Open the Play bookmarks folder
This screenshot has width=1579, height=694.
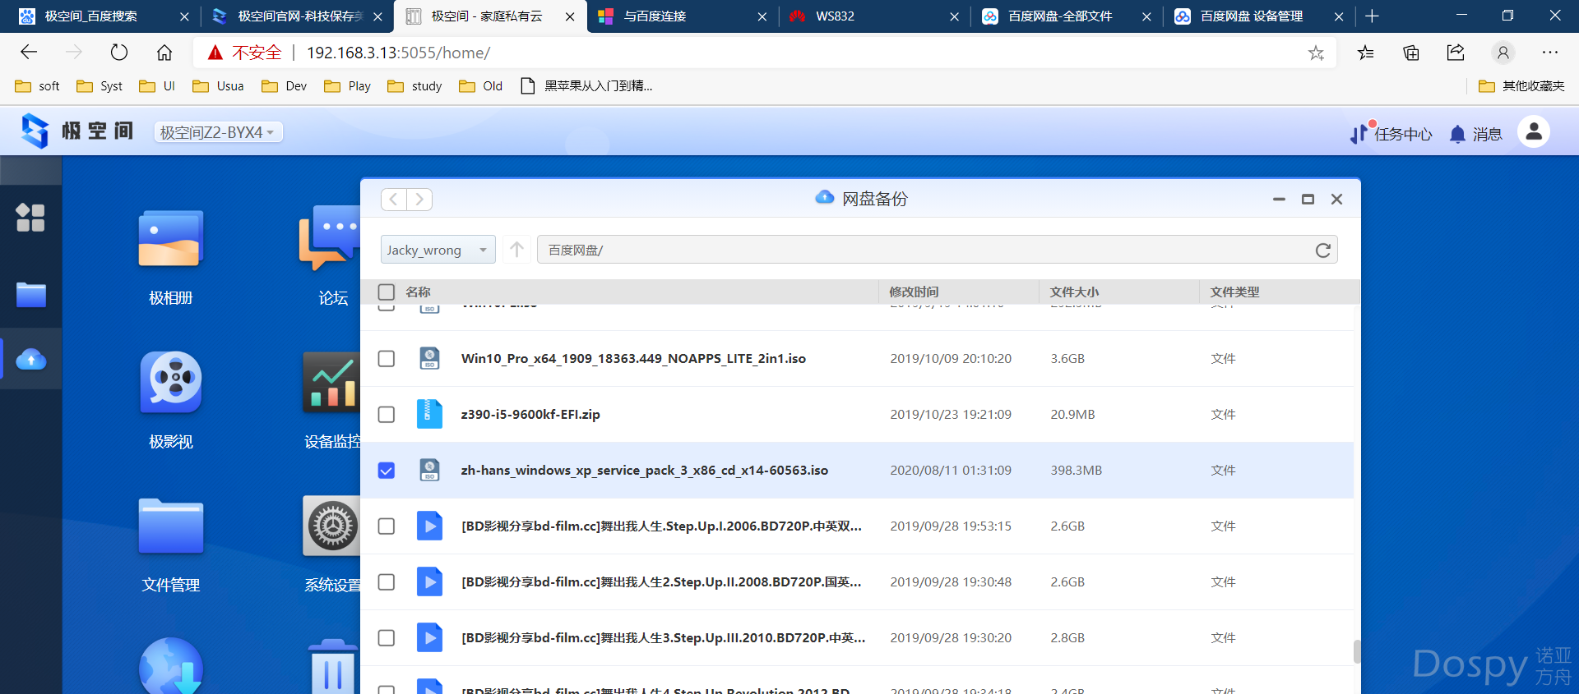(x=348, y=85)
